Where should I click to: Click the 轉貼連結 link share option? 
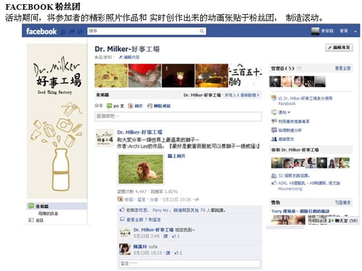[159, 106]
